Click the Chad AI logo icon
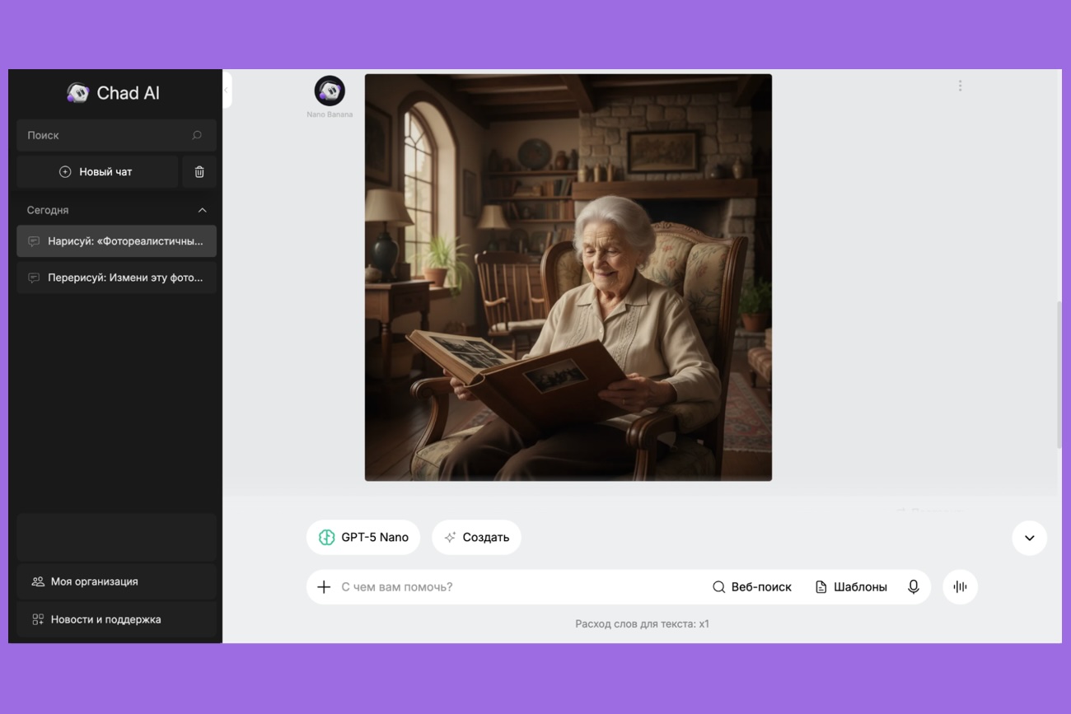This screenshot has width=1071, height=714. click(x=78, y=93)
